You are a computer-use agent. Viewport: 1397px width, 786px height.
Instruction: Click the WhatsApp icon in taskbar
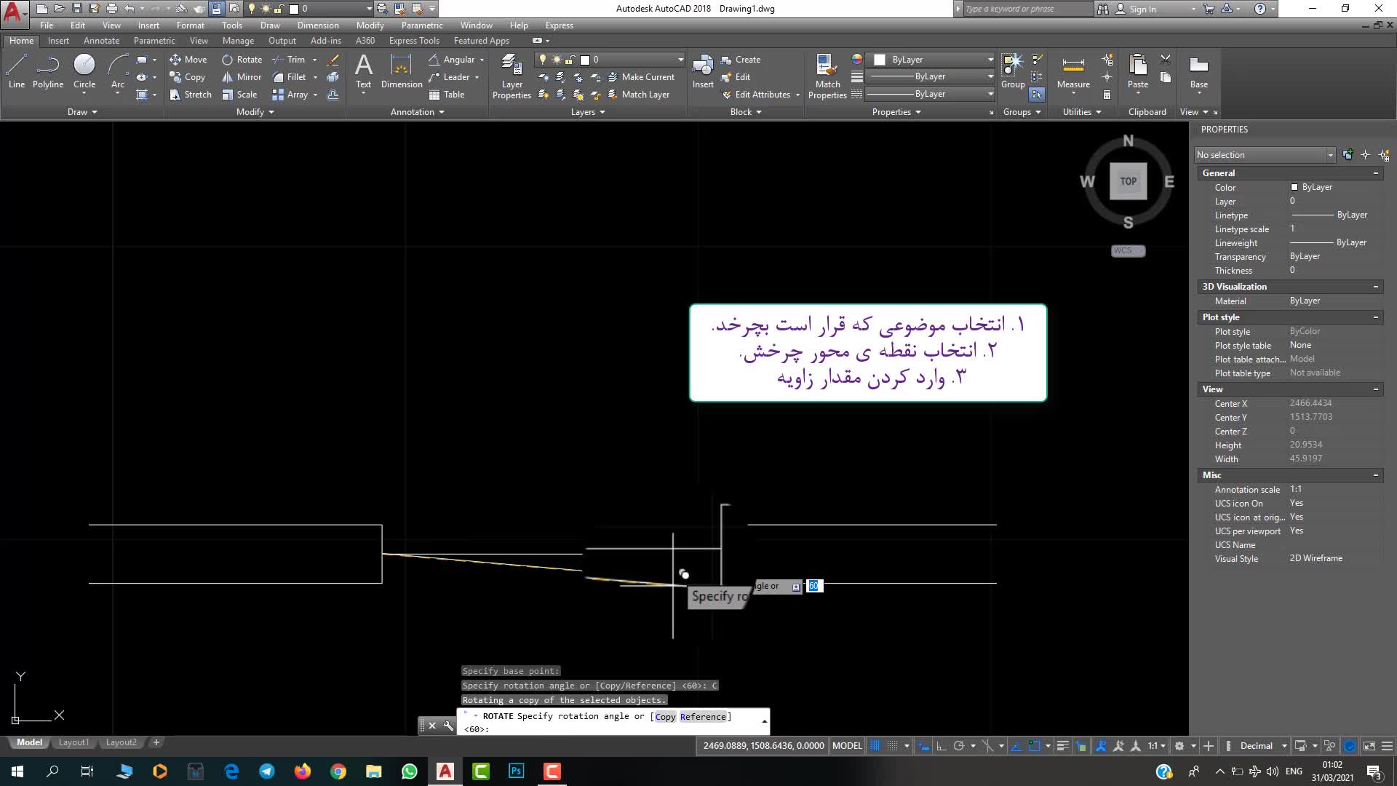click(x=410, y=771)
